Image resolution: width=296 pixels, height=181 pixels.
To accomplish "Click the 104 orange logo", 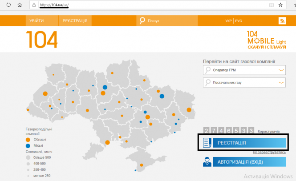I will pyautogui.click(x=42, y=40).
